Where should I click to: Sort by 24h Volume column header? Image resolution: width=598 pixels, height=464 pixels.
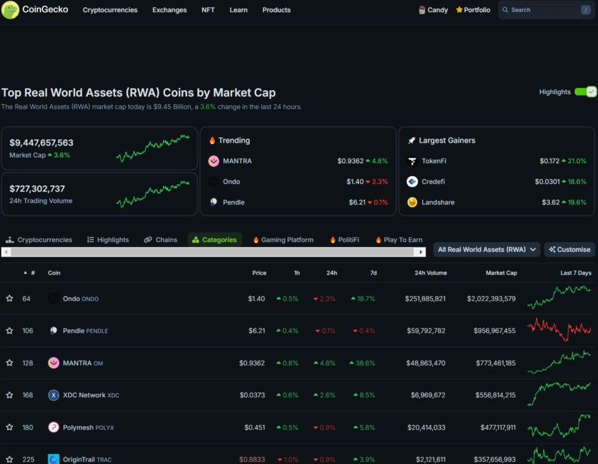[430, 273]
